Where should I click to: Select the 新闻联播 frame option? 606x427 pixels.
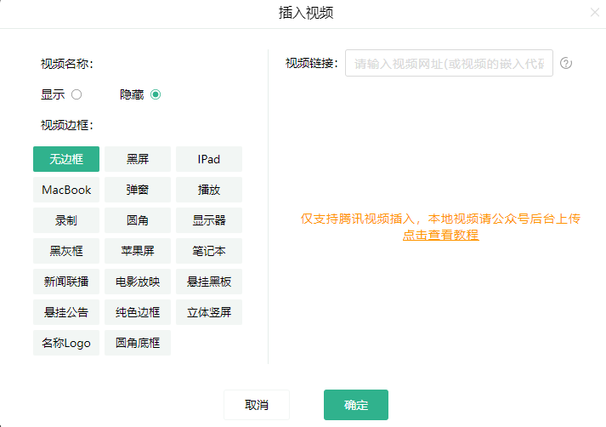tap(66, 282)
